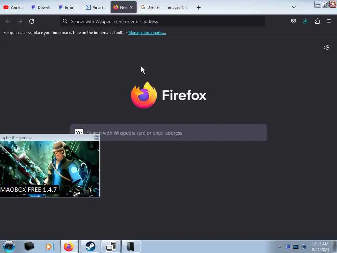Close the MAOBOX loading popup
Viewport: 337px width, 253px height.
96,138
